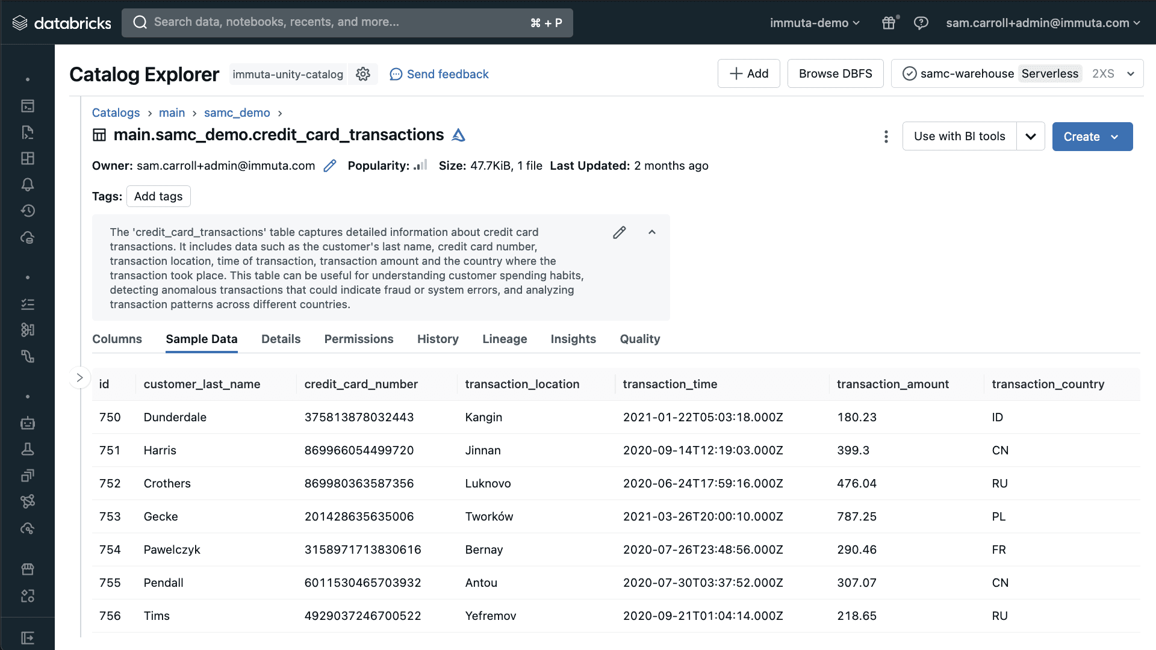The width and height of the screenshot is (1156, 650).
Task: Open the Lineage tab
Action: (505, 339)
